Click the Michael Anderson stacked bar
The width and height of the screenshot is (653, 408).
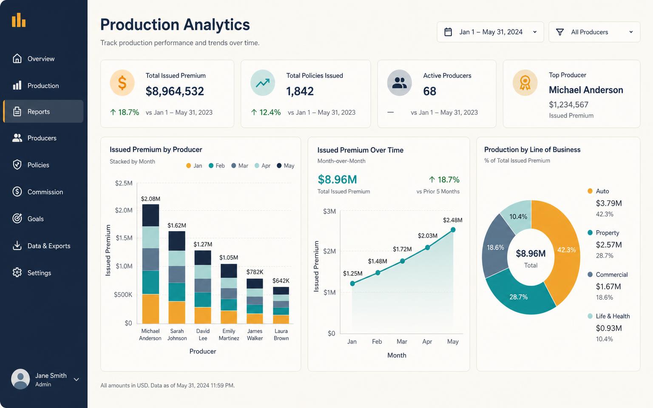150,264
